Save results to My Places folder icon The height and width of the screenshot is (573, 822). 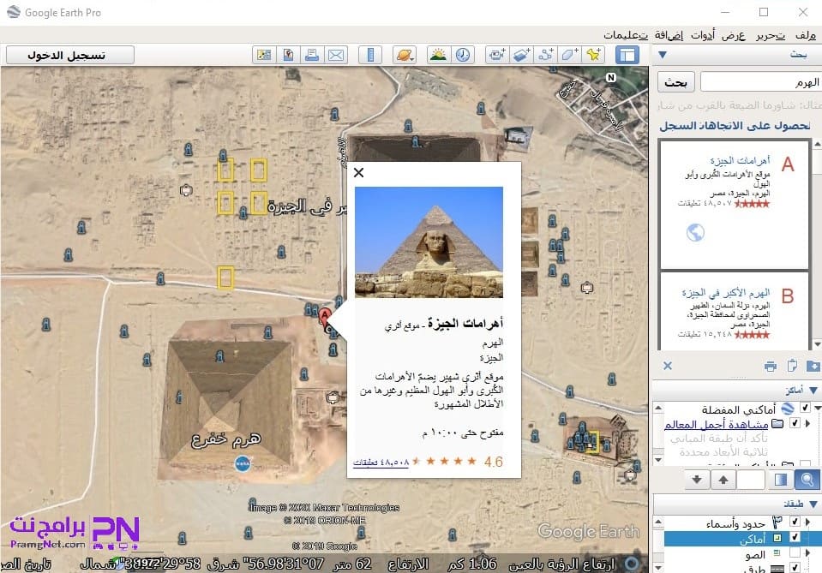point(813,366)
